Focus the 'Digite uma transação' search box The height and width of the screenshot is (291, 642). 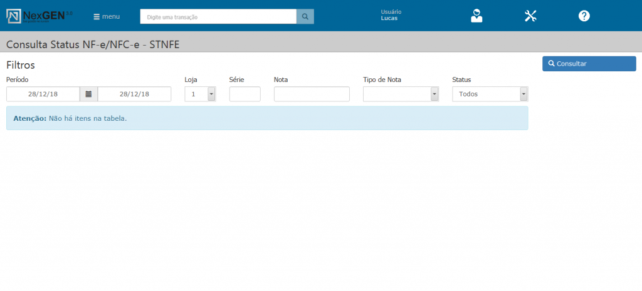tap(218, 17)
